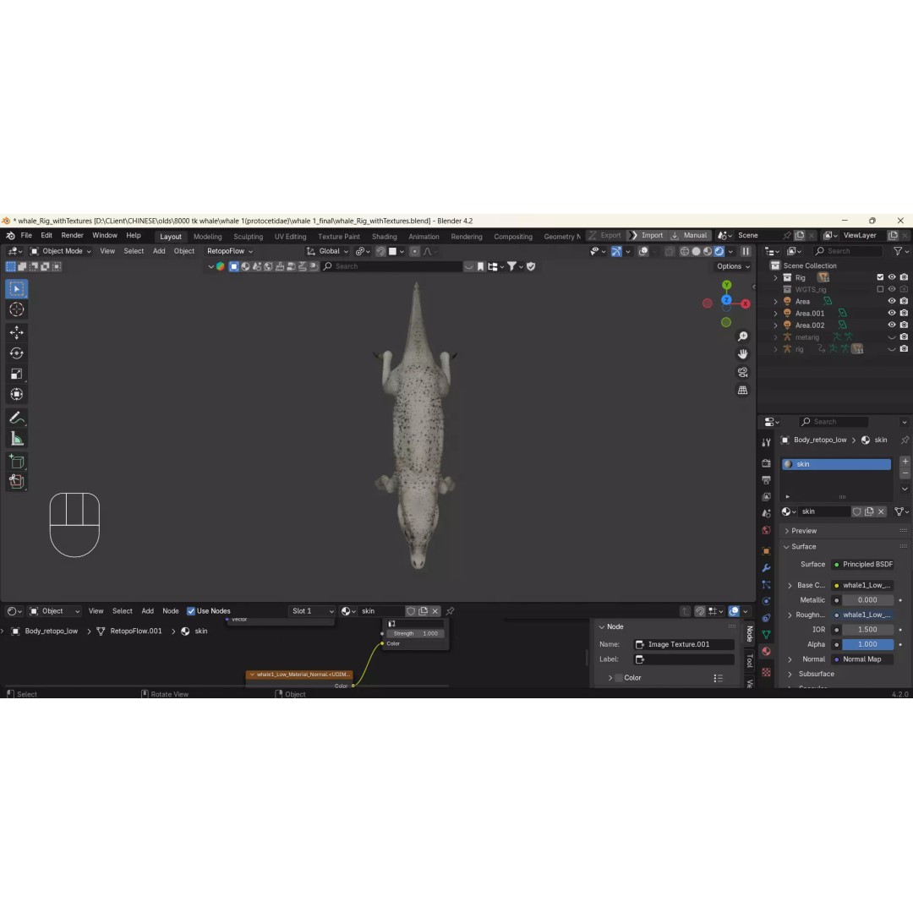Switch perspective/orthographic grid icon
Screen dimensions: 913x913
point(742,390)
